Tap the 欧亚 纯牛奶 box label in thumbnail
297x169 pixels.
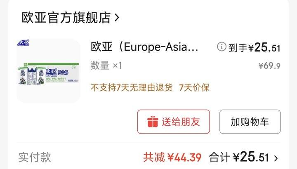(x=57, y=72)
